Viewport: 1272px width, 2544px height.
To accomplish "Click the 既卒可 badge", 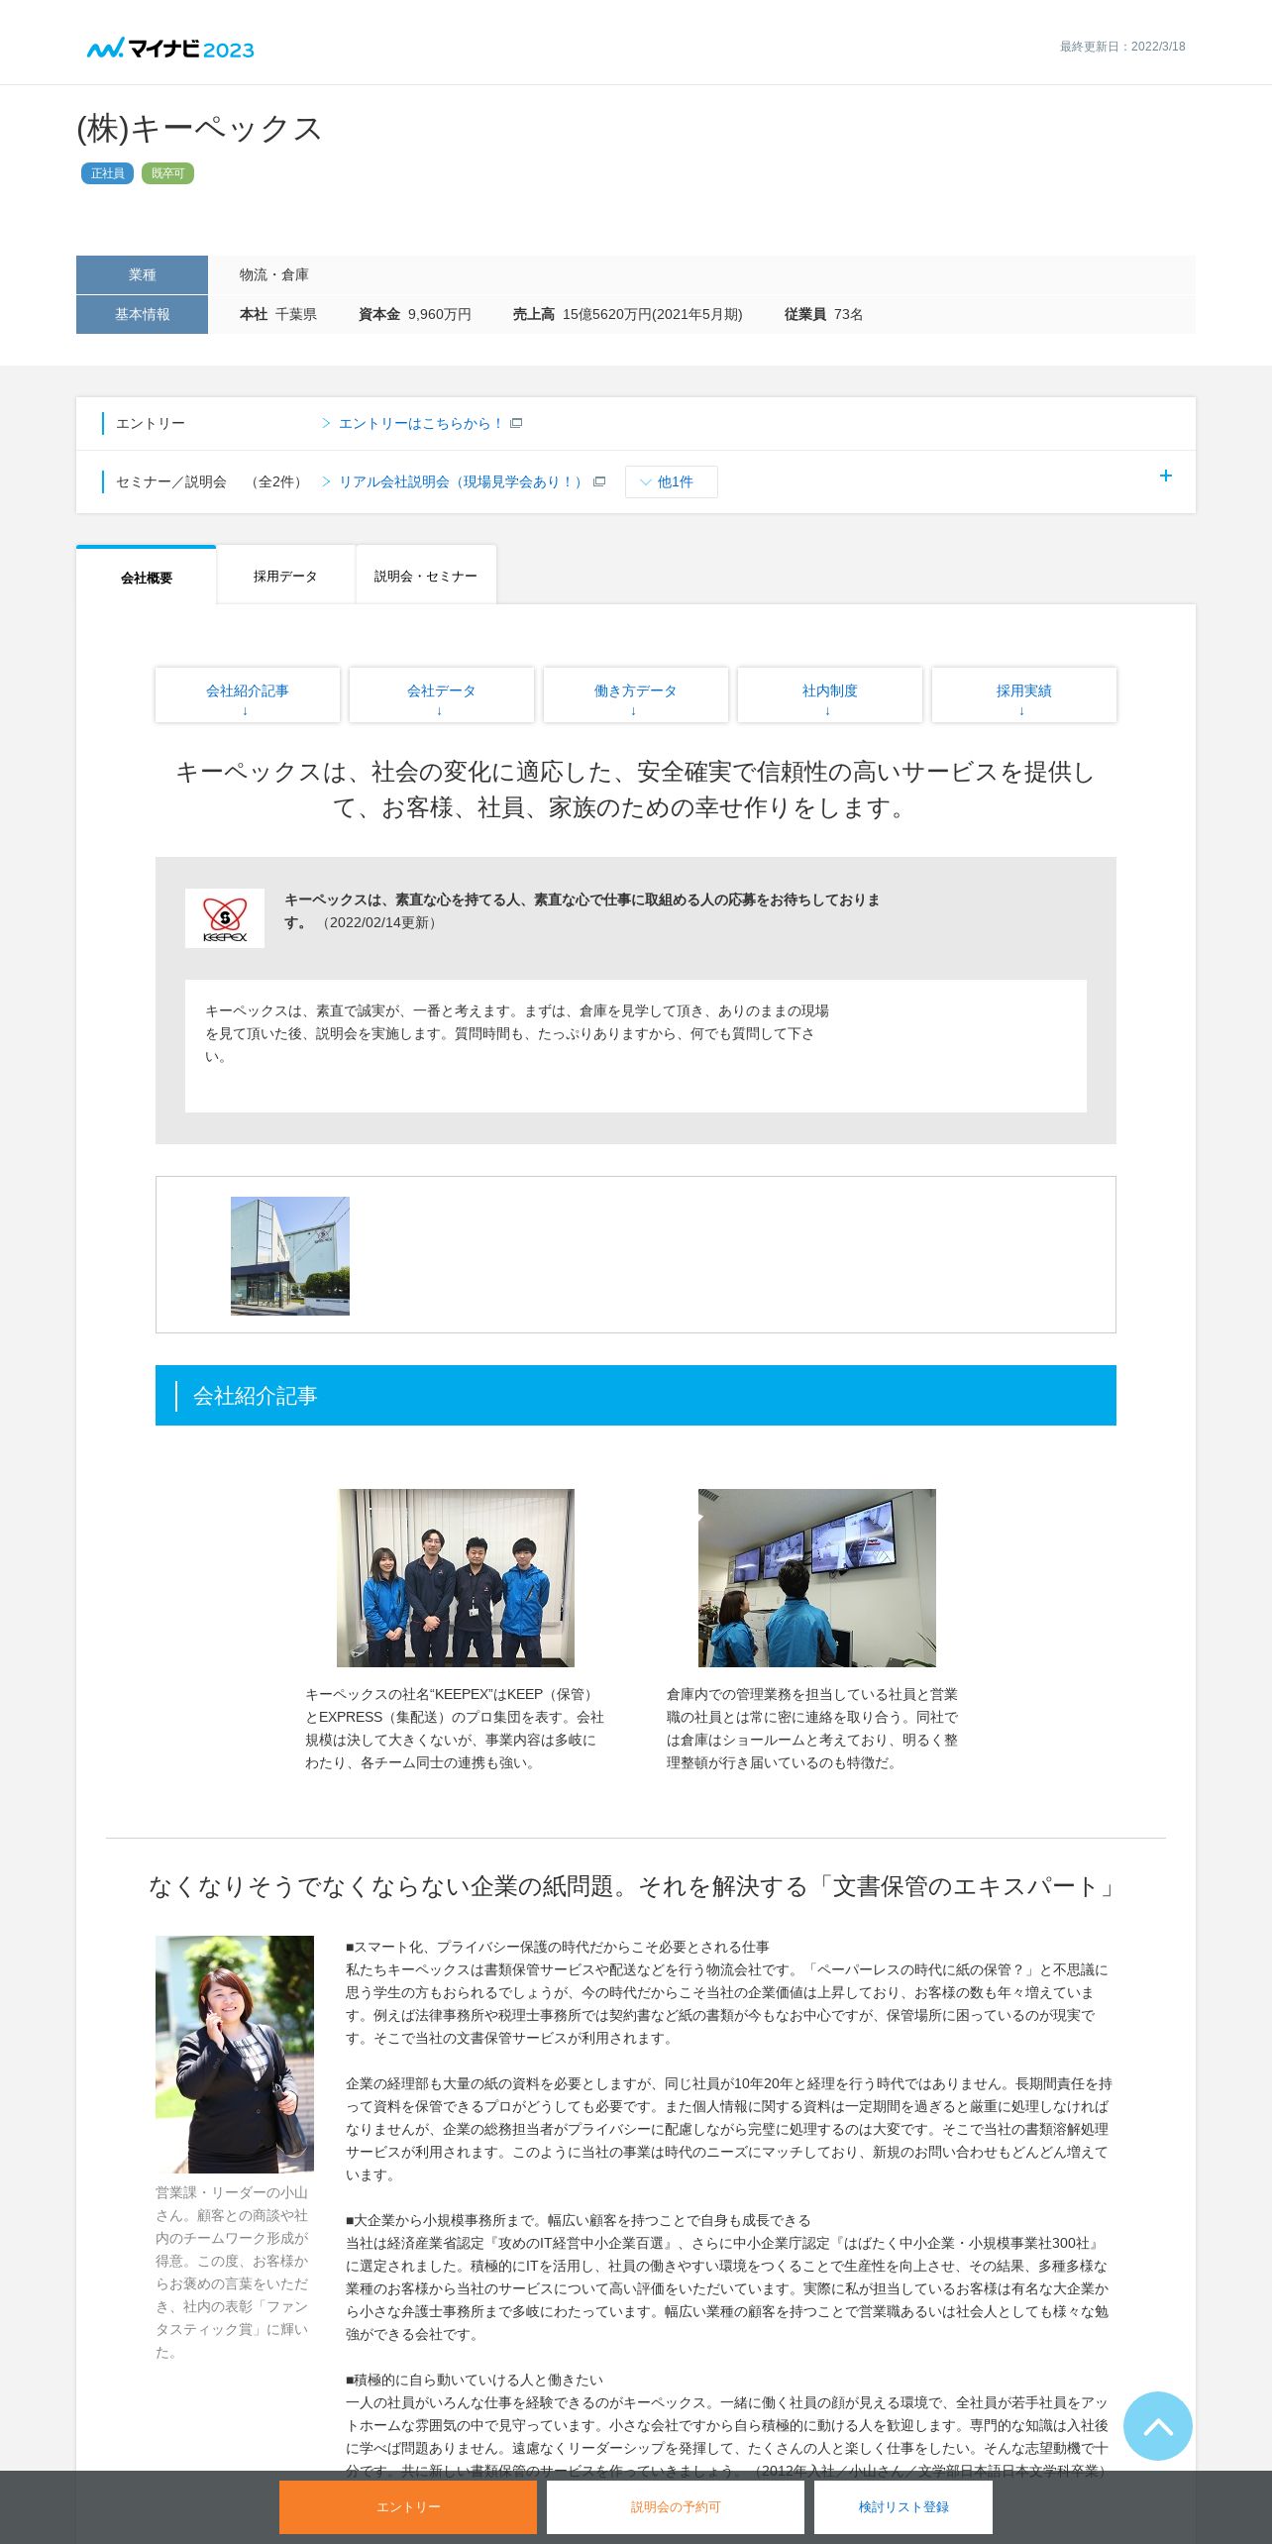I will [167, 173].
